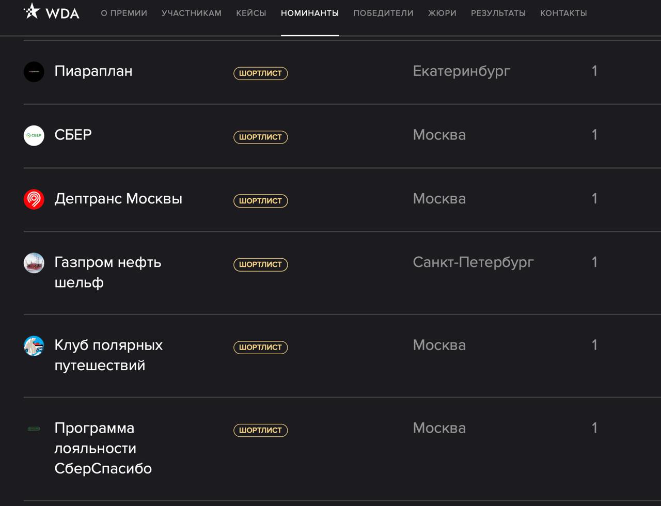Click the ШОРТЛИСТ badge for Дептранс Москвы
661x506 pixels.
pyautogui.click(x=261, y=201)
